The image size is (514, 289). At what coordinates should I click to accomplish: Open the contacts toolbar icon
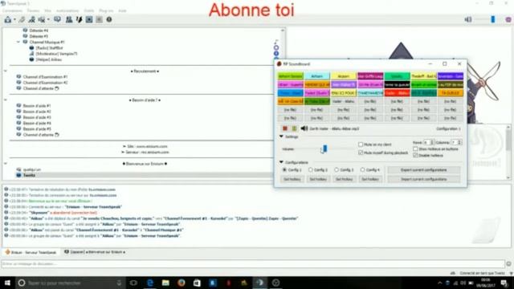pyautogui.click(x=69, y=19)
